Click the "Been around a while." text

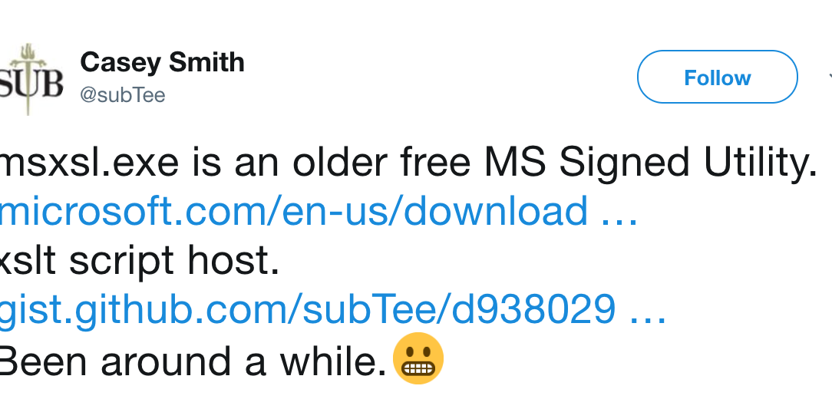192,361
